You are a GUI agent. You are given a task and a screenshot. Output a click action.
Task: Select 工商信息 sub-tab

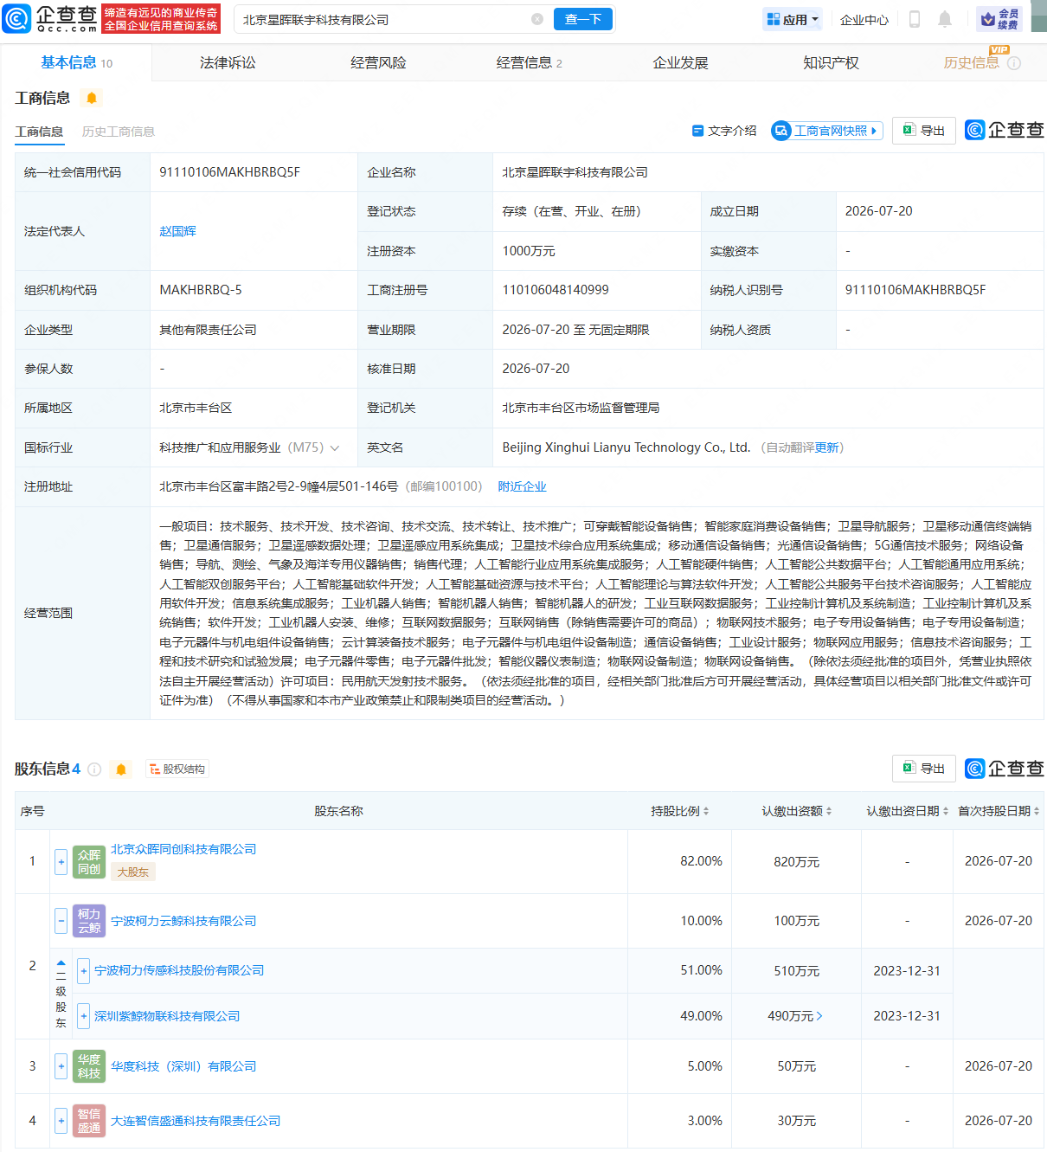coord(39,132)
